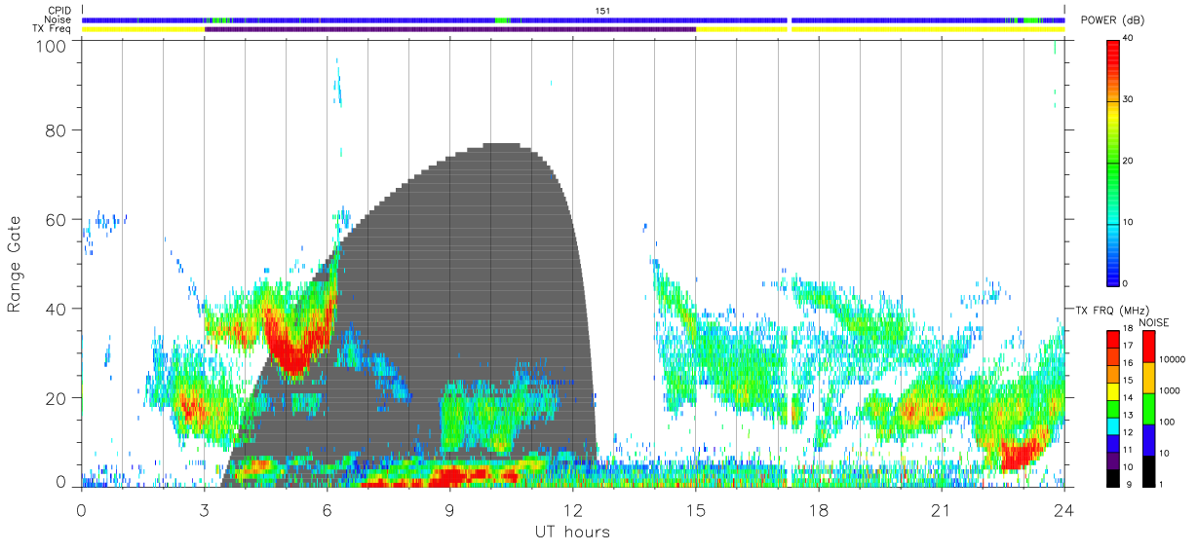1197x552 pixels.
Task: Select the blue noise swatch between 10 and 100
Action: tap(1148, 438)
